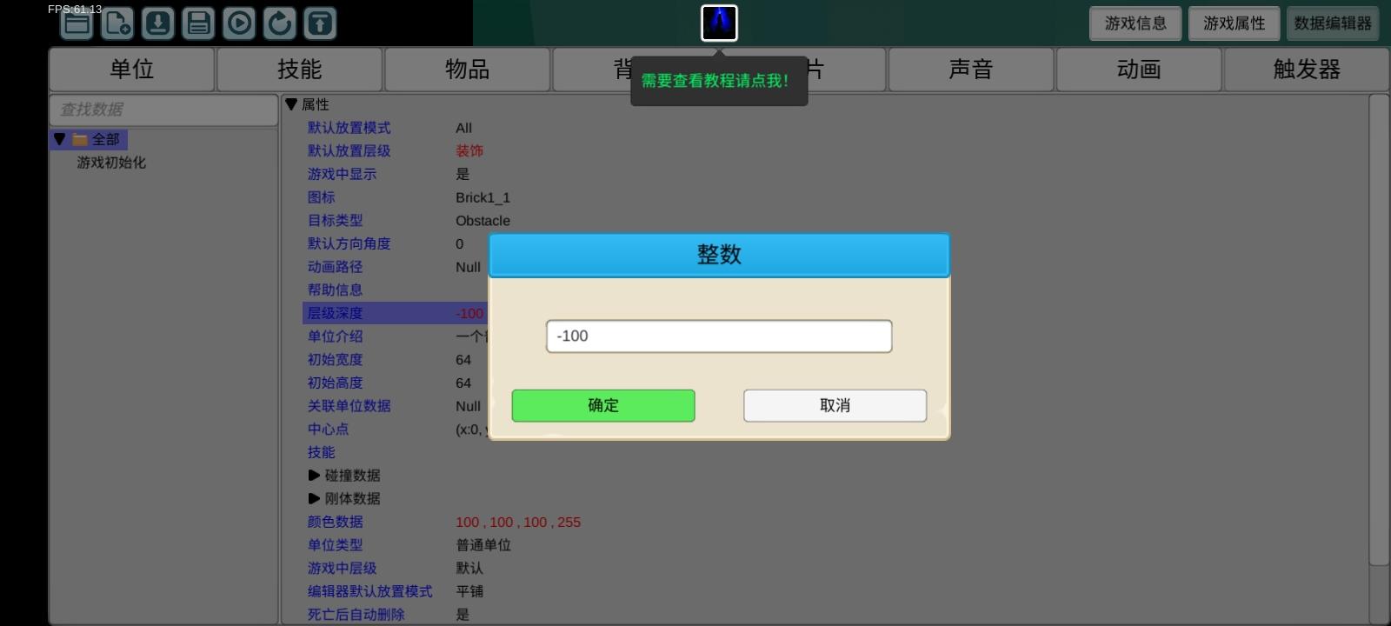The image size is (1391, 626).
Task: Select the 编辑器默认放置模式 property
Action: coord(369,591)
